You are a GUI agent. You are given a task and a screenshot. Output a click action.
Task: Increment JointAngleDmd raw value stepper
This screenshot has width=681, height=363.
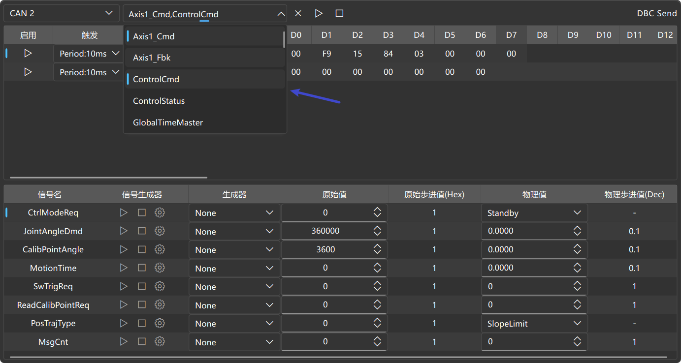point(377,228)
